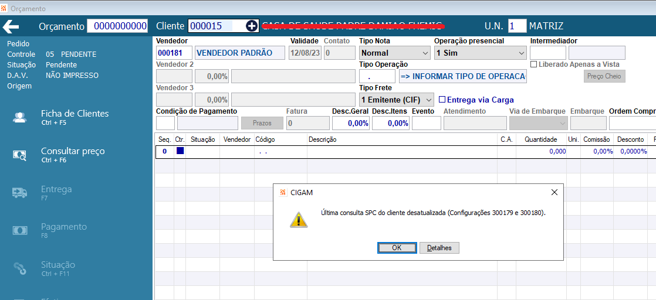Click the Pagamento money icon
This screenshot has height=300, width=656.
pos(20,230)
